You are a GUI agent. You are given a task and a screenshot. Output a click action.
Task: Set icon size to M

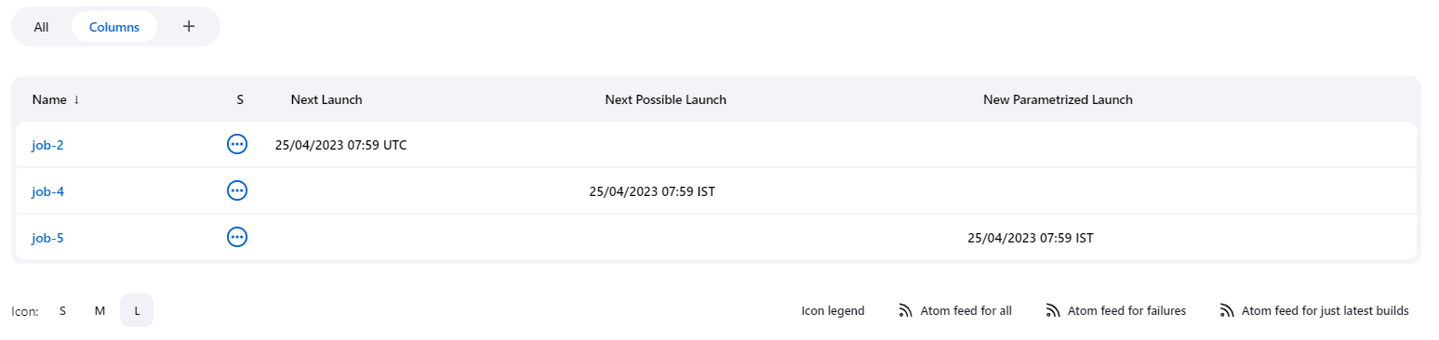100,311
